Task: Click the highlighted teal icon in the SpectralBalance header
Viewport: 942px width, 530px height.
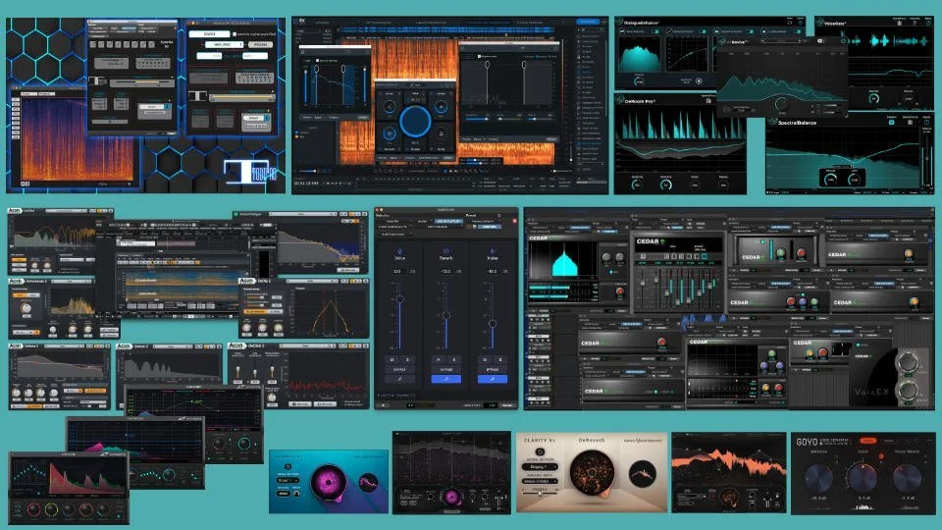Action: coord(892,122)
